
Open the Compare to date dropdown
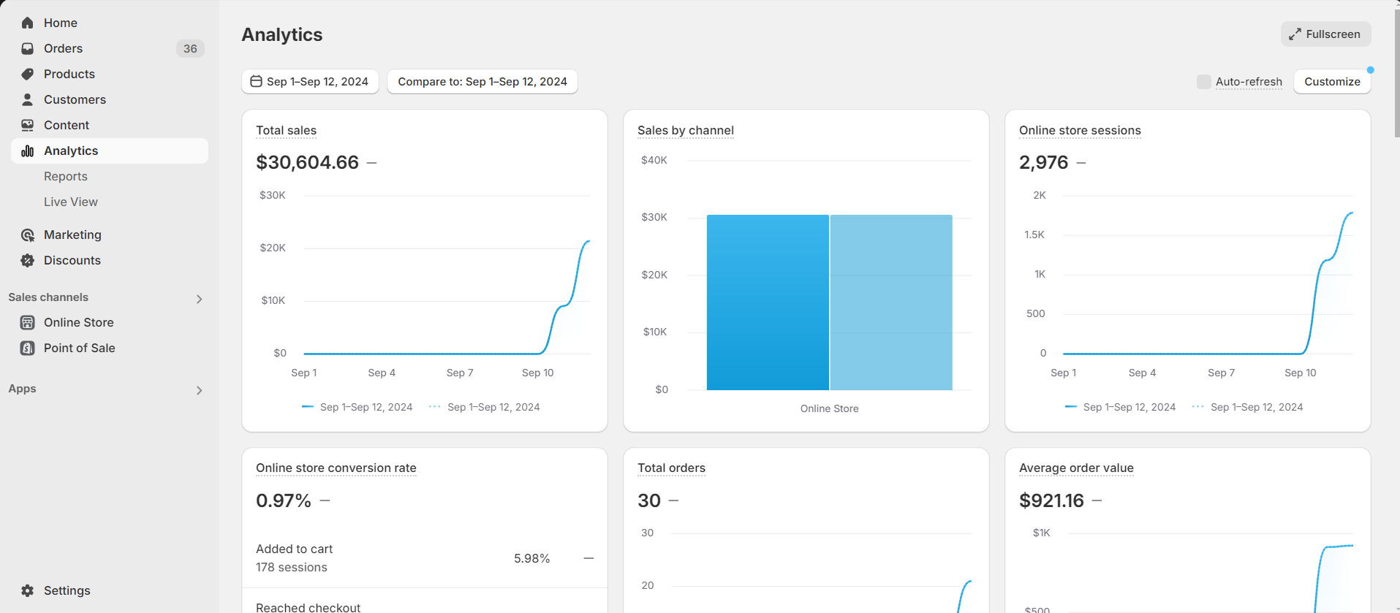click(x=482, y=82)
